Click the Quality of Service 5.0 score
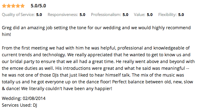 tap(39, 15)
